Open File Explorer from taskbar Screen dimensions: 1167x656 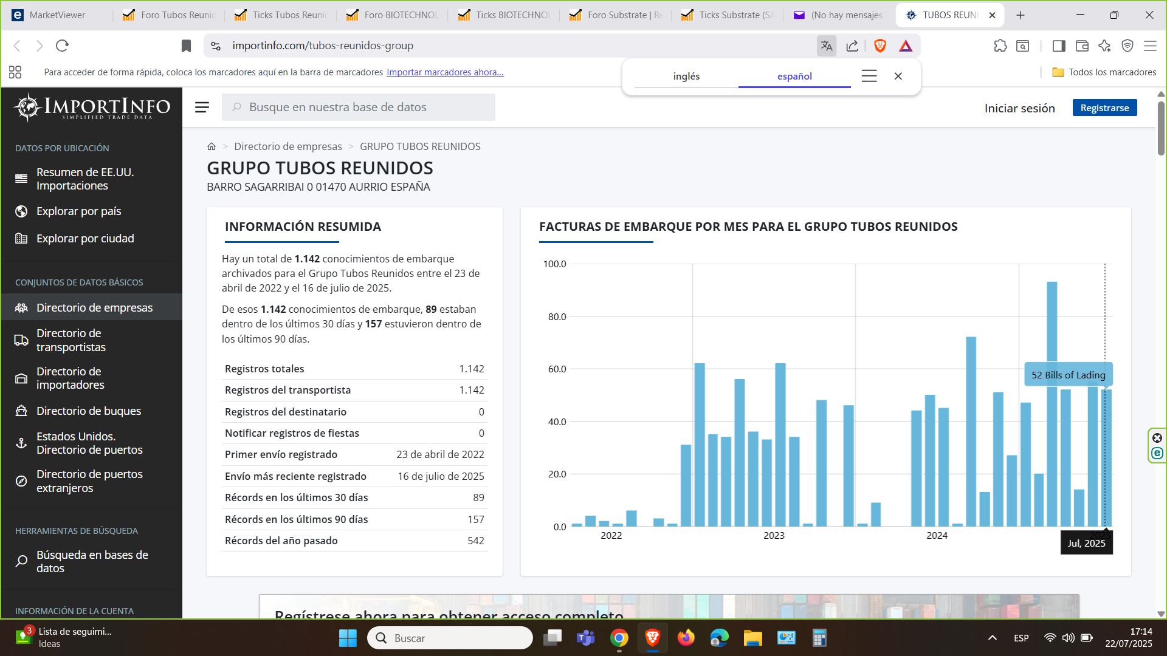(x=752, y=638)
